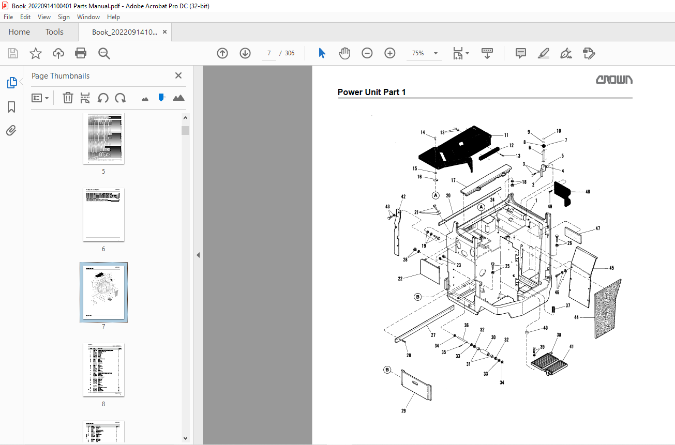Open the find text magnifier icon
This screenshot has height=445, width=675.
tap(104, 53)
